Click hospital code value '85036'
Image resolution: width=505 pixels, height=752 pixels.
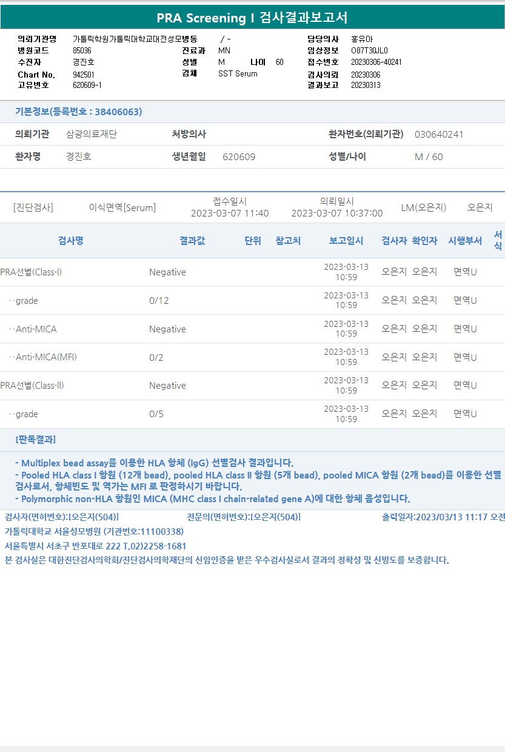click(82, 50)
